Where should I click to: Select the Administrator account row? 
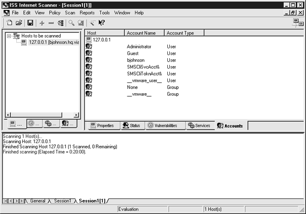pyautogui.click(x=139, y=46)
